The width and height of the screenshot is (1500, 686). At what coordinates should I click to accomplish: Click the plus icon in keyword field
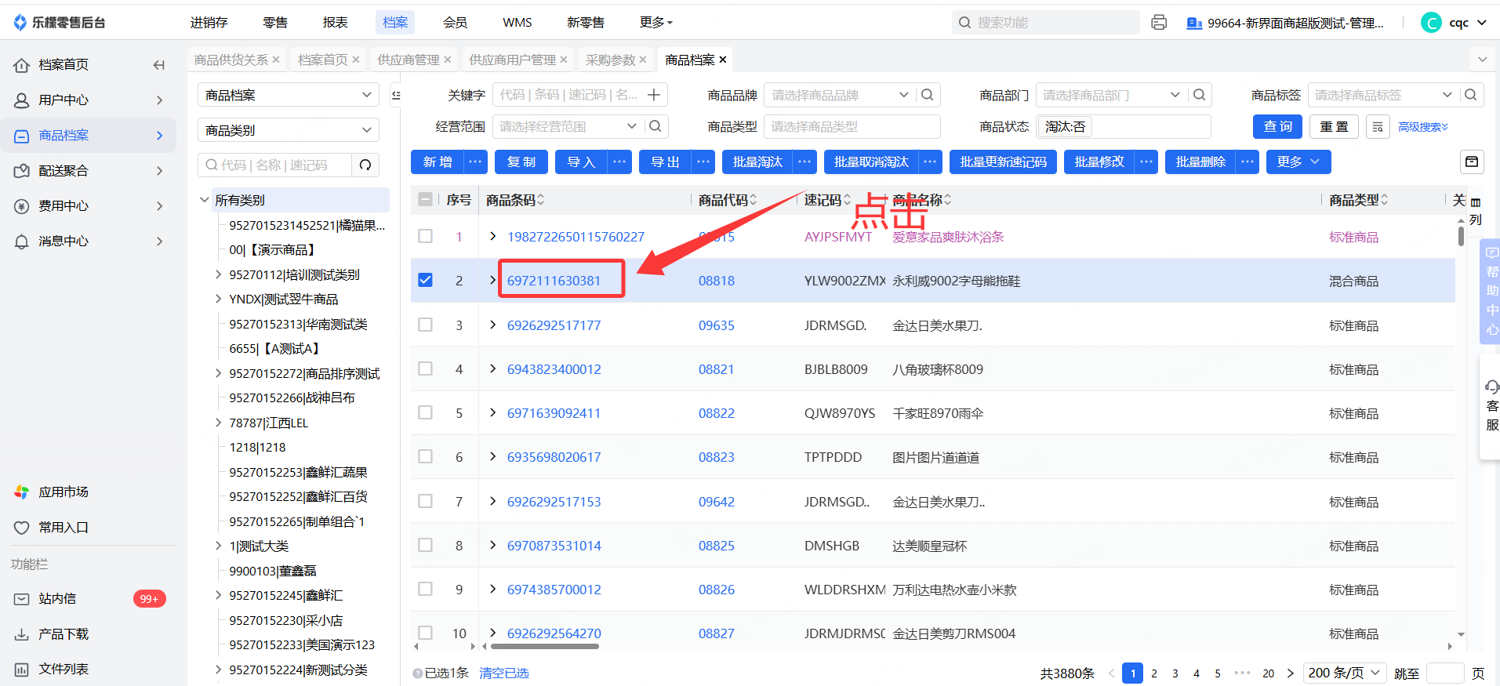pyautogui.click(x=654, y=95)
